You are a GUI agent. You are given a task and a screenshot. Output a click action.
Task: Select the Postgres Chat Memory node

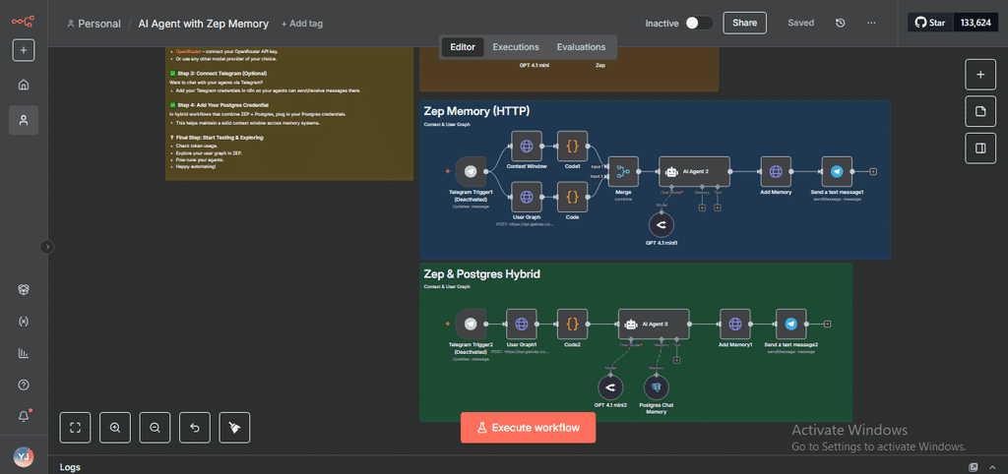pyautogui.click(x=656, y=388)
